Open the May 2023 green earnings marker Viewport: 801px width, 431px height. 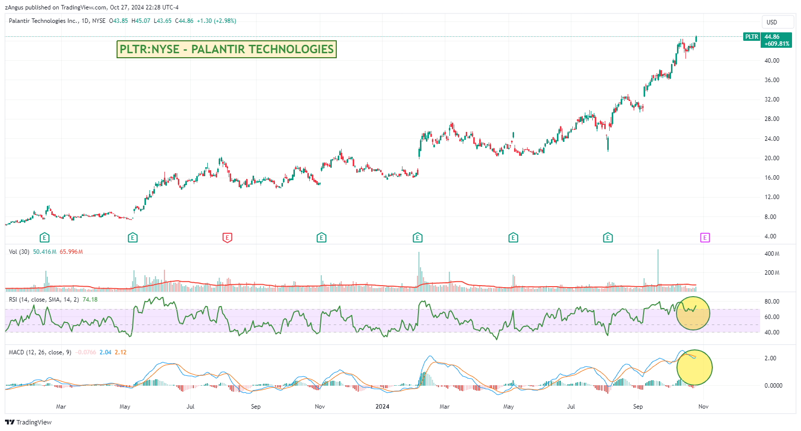click(x=133, y=238)
